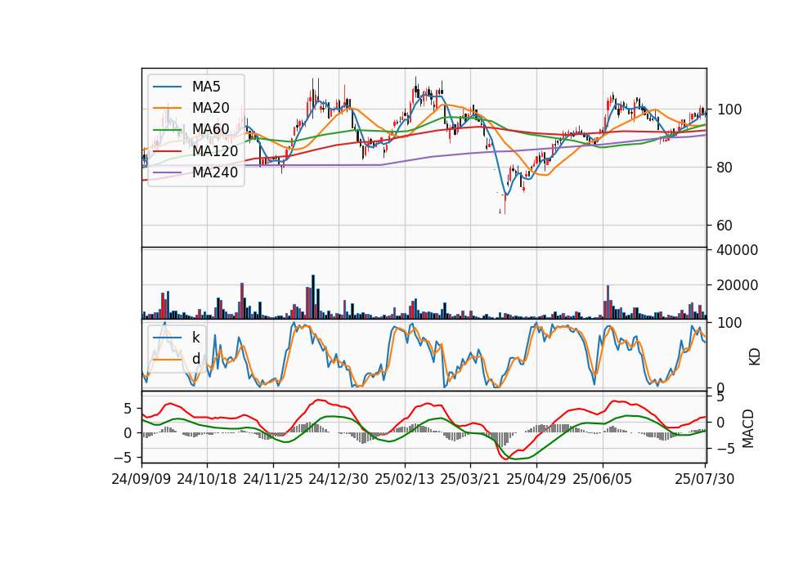The image size is (785, 564).
Task: Click the blue MA5 legend line swatch
Action: click(167, 87)
